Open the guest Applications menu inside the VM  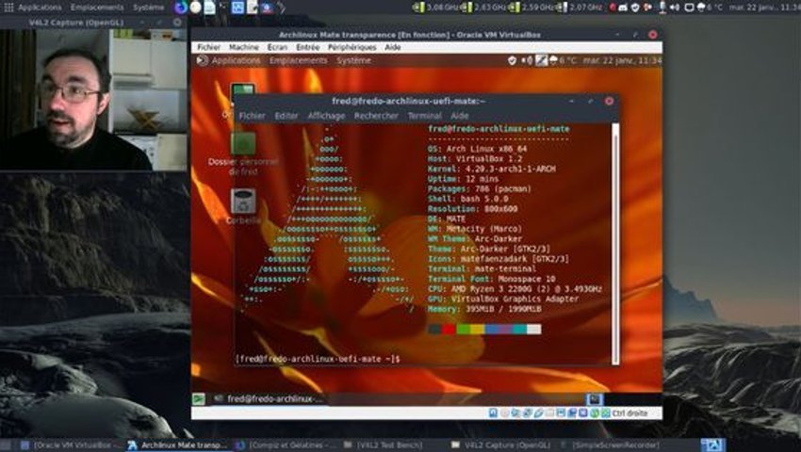click(236, 60)
